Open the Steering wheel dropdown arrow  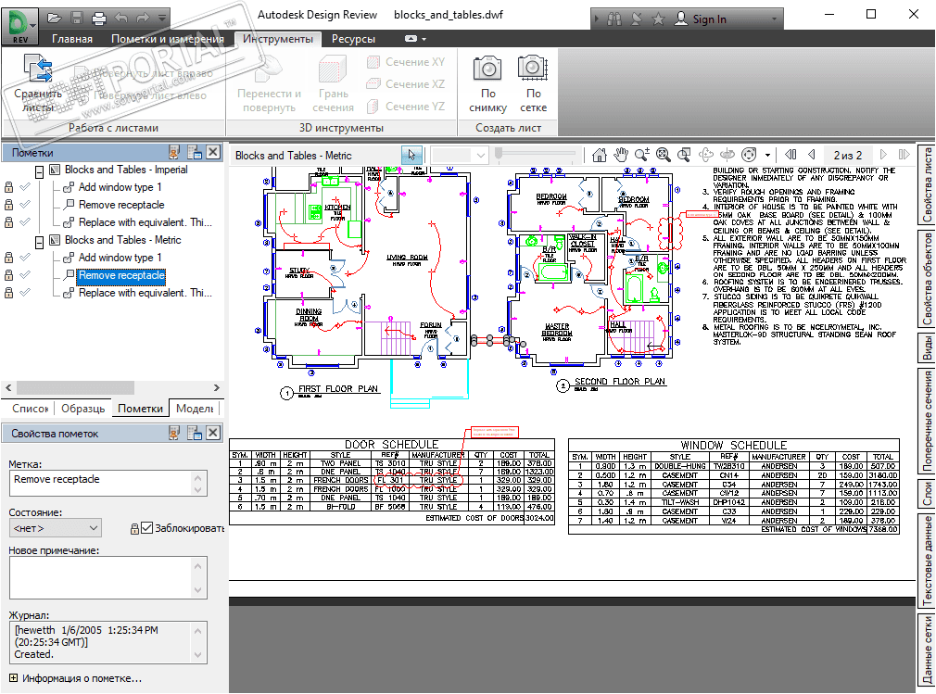[767, 155]
